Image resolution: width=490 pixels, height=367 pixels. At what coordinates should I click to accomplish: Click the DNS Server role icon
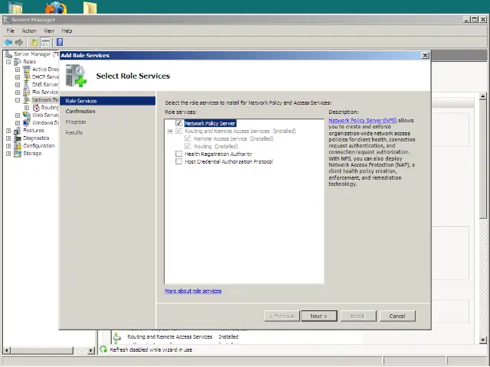(x=27, y=85)
